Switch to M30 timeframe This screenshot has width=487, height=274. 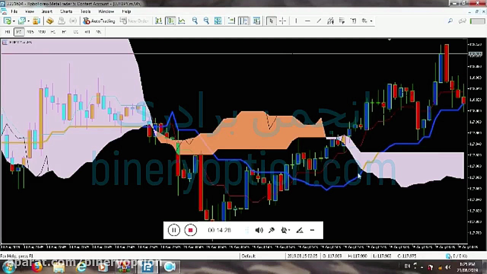tap(41, 32)
